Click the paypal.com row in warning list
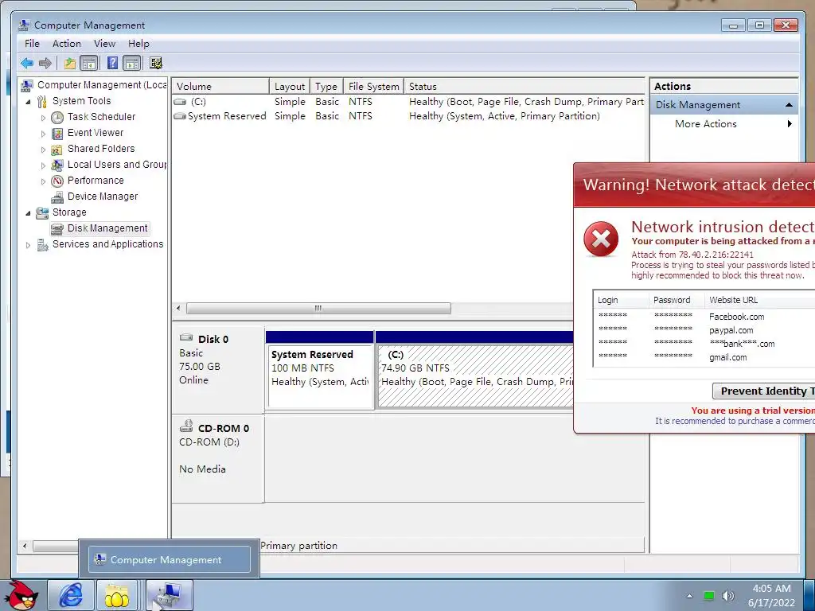 [x=704, y=330]
